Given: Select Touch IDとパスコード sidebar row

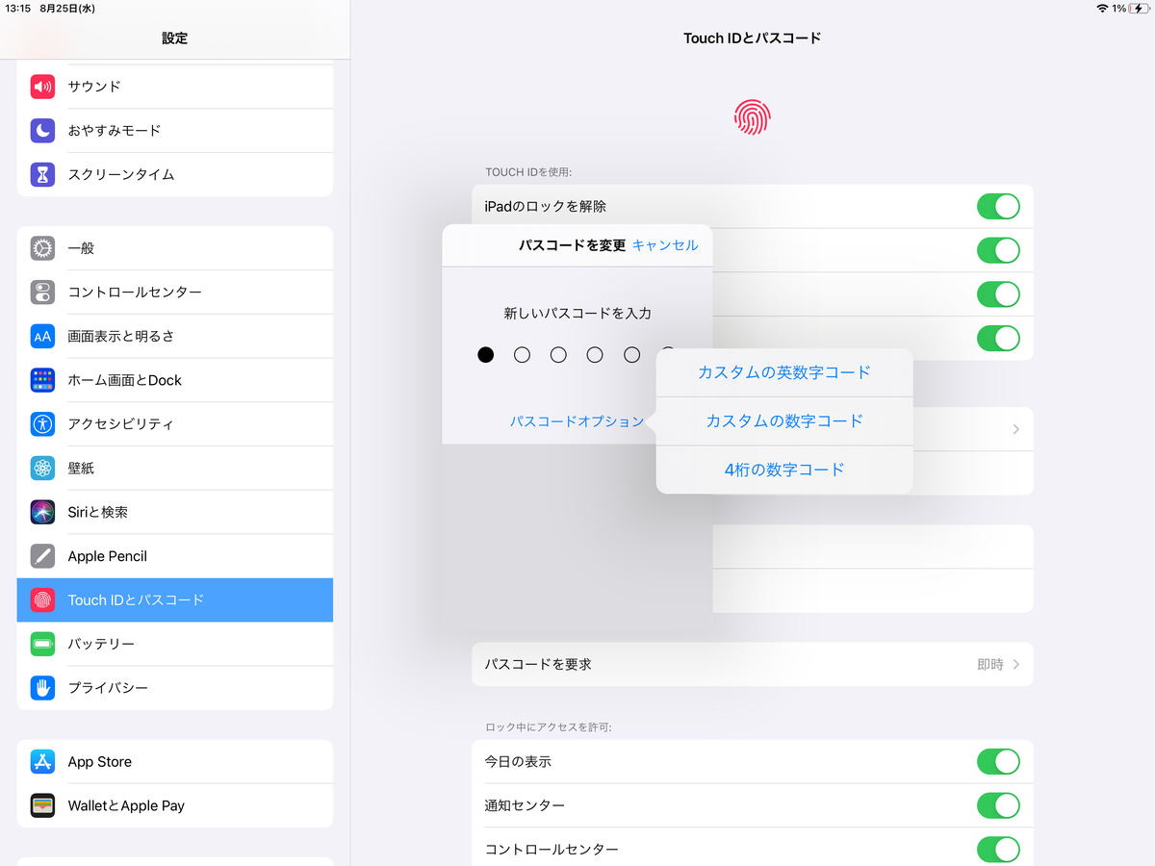Looking at the screenshot, I should (175, 600).
